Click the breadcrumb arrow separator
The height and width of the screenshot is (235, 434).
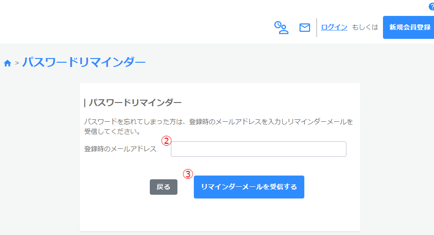17,63
